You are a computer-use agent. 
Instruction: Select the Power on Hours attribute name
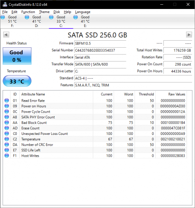34,106
